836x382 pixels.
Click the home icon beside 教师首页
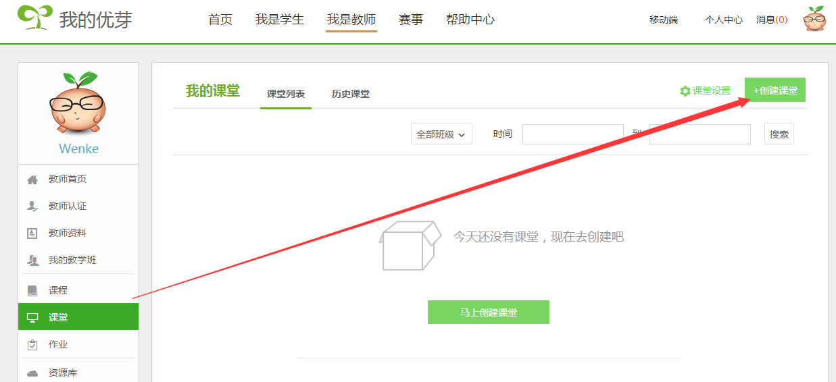(x=32, y=180)
